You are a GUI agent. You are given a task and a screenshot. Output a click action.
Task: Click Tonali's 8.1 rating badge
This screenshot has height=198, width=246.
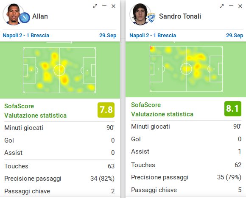[233, 109]
